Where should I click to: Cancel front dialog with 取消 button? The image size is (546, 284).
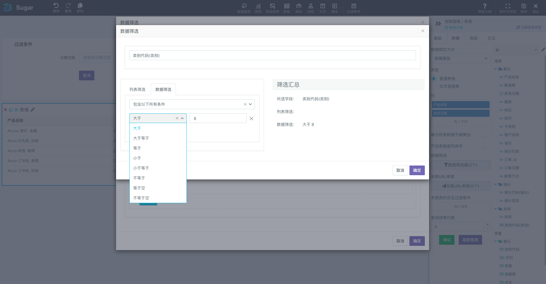[400, 170]
